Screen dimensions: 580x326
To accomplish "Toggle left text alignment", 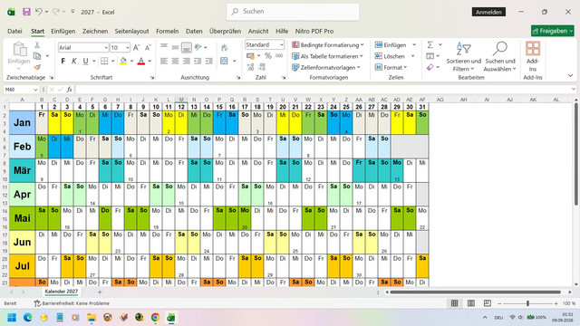I will pos(164,61).
